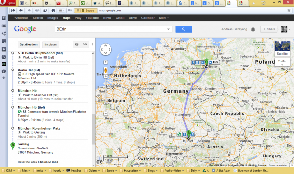Click the Get directions button
294x174 pixels.
(x=29, y=44)
